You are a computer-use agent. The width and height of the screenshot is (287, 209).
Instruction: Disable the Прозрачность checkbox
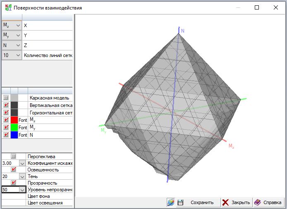13,183
